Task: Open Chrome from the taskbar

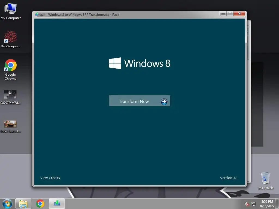Action: point(40,204)
